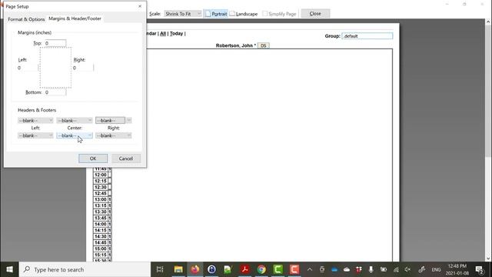This screenshot has height=277, width=492.
Task: Click the 13:00 time slot
Action: click(101, 199)
